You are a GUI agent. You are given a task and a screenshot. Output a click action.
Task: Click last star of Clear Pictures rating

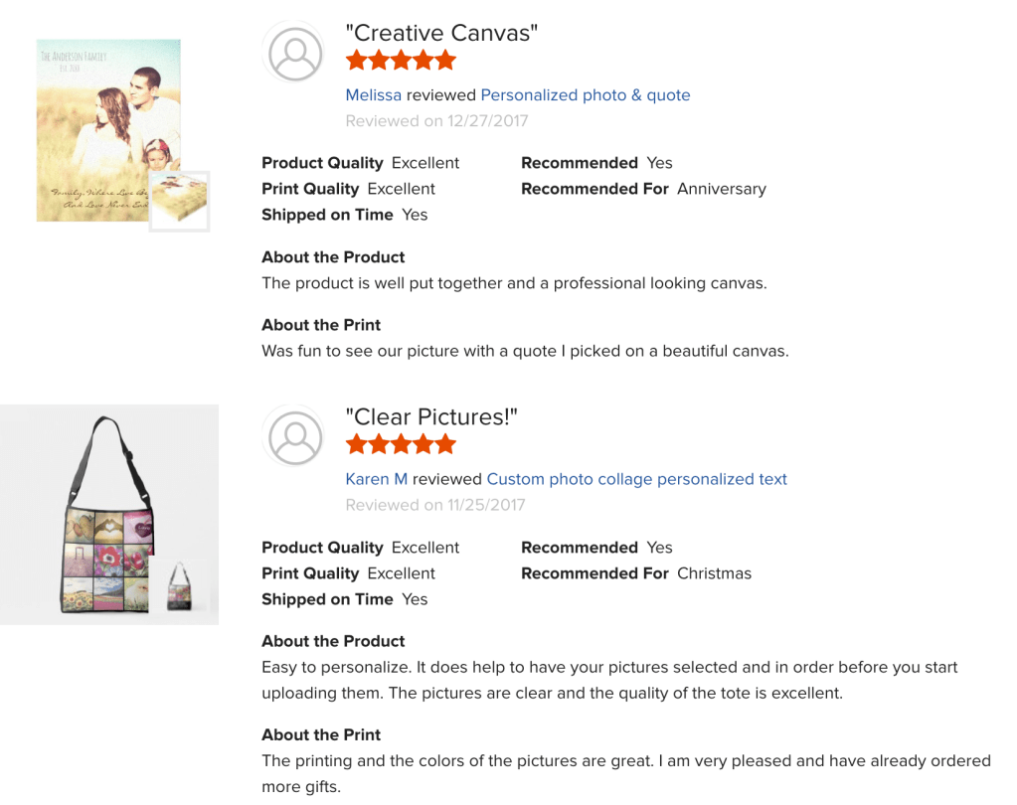[444, 444]
